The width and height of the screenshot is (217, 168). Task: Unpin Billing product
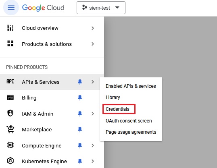(x=80, y=98)
